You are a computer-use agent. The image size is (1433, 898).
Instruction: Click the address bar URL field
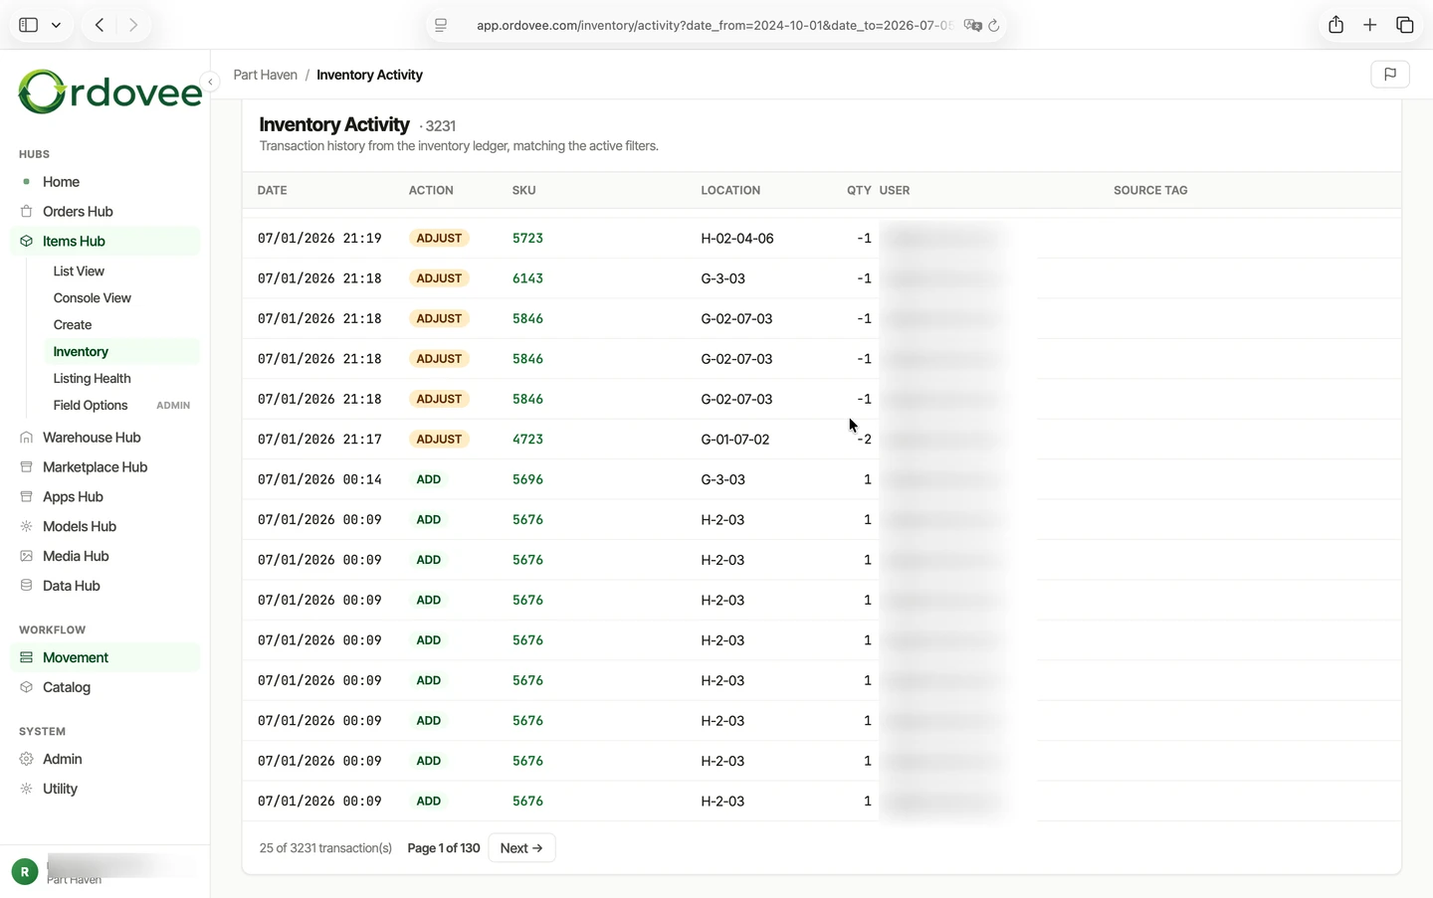714,26
